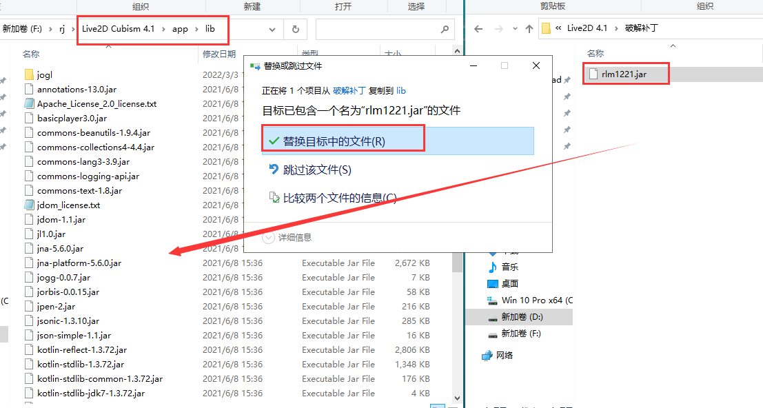
Task: Click the lib destination link in the dialog
Action: click(x=401, y=90)
